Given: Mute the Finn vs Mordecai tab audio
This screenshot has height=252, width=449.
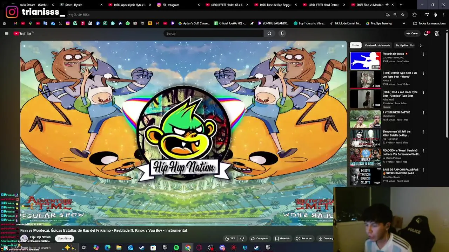Looking at the screenshot, I should (x=387, y=5).
